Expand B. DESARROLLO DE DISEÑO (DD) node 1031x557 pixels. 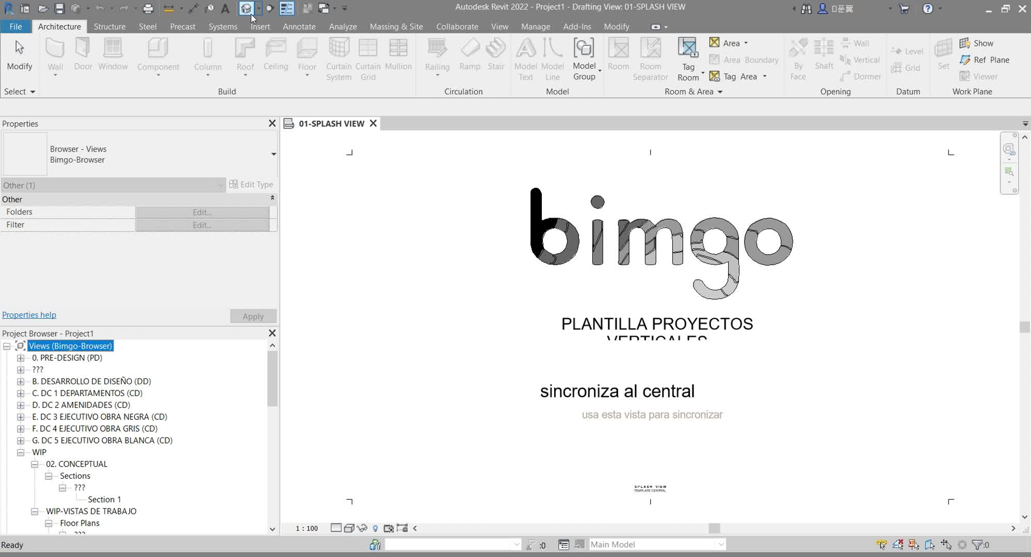(21, 381)
